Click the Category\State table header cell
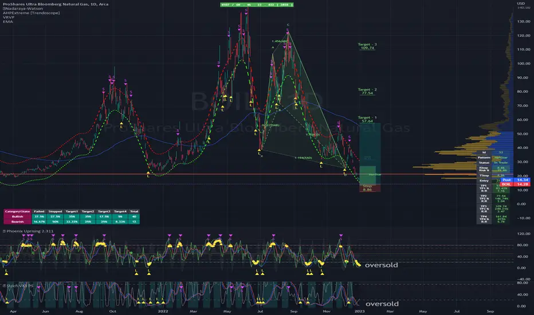 (18, 211)
